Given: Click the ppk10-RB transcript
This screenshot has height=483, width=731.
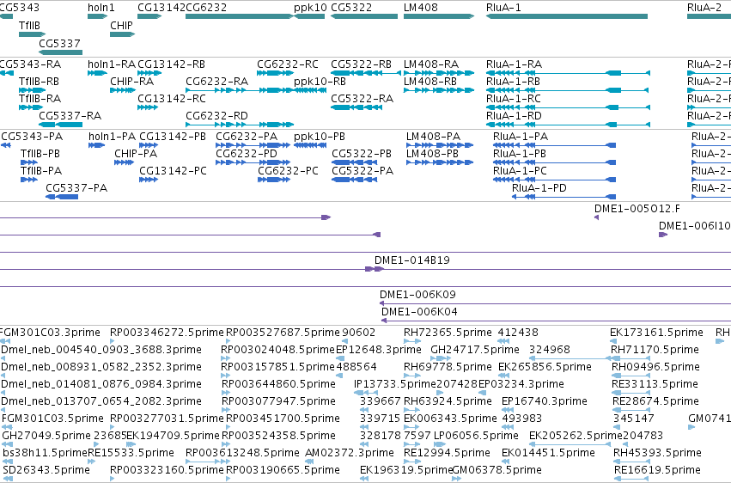Looking at the screenshot, I should click(310, 90).
